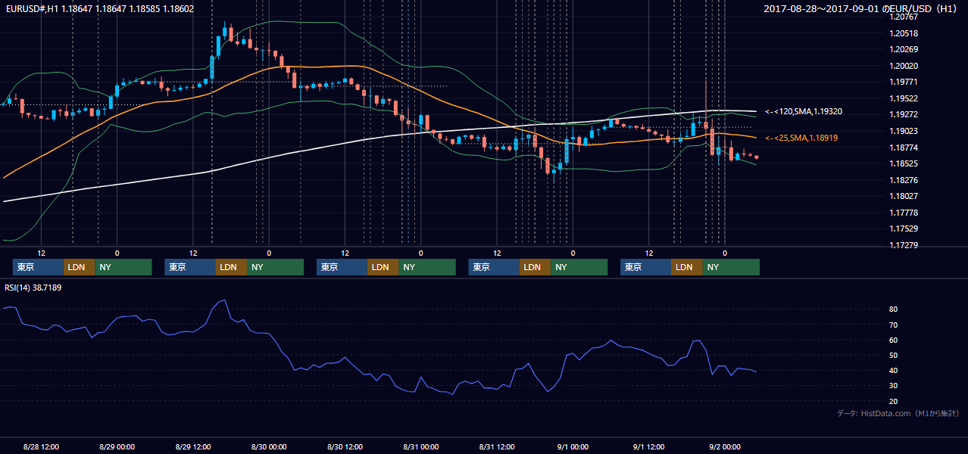Click RSI scale level 20
This screenshot has height=454, width=968.
894,401
